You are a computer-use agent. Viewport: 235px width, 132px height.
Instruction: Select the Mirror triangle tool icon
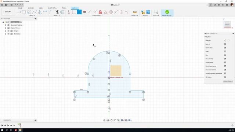40,12
